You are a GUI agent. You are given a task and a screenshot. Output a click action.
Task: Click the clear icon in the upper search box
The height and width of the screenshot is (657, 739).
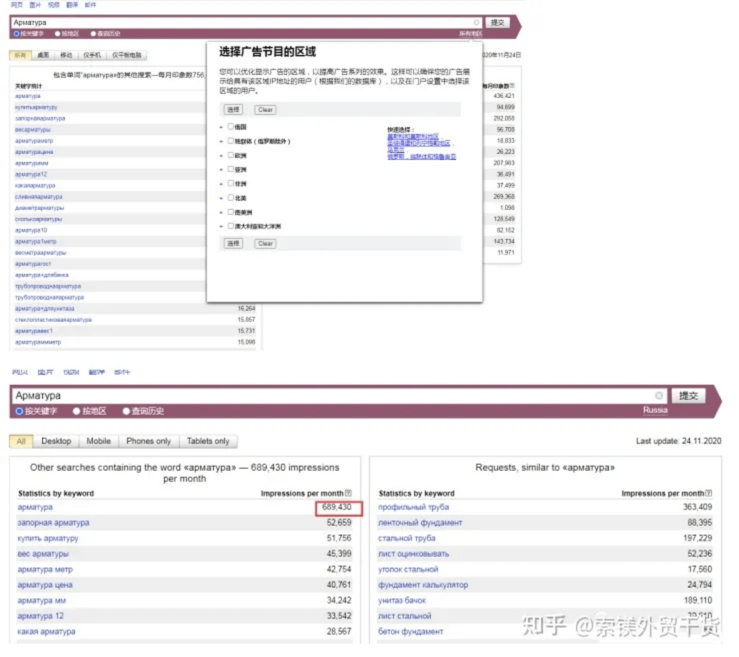(476, 23)
